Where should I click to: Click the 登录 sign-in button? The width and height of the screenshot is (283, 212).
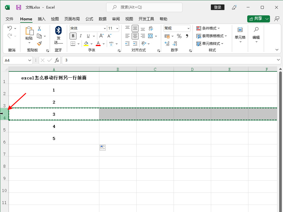click(x=218, y=7)
